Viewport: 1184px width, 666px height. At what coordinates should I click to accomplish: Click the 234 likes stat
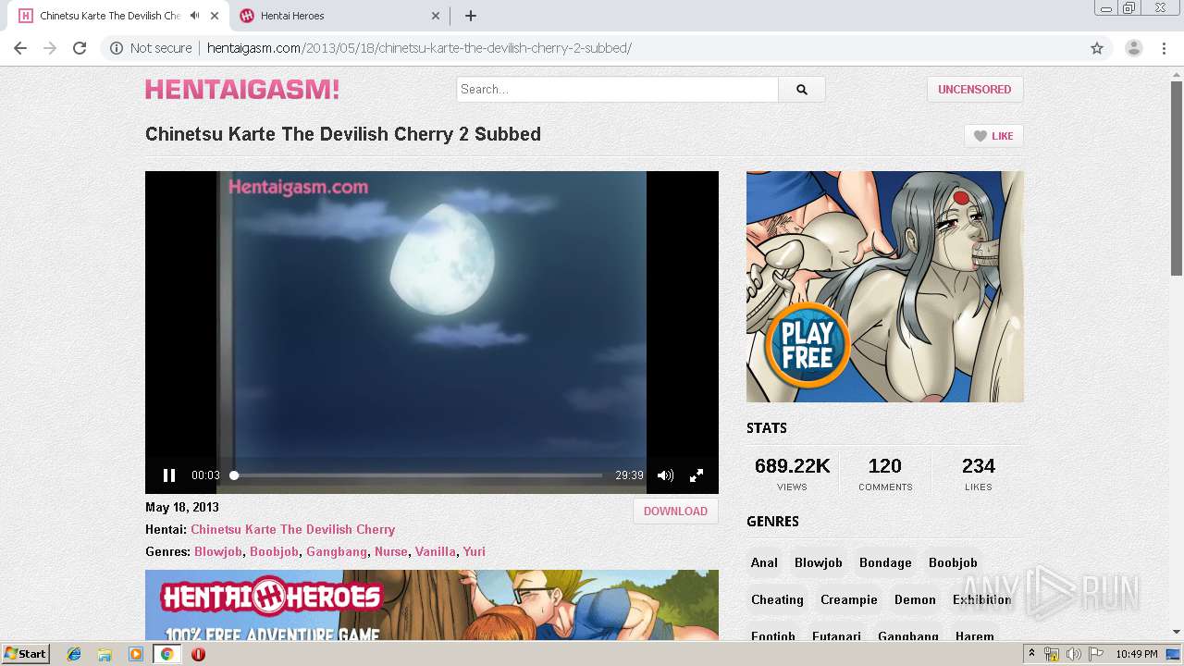tap(978, 474)
